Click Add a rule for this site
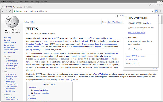 [x=137, y=33]
